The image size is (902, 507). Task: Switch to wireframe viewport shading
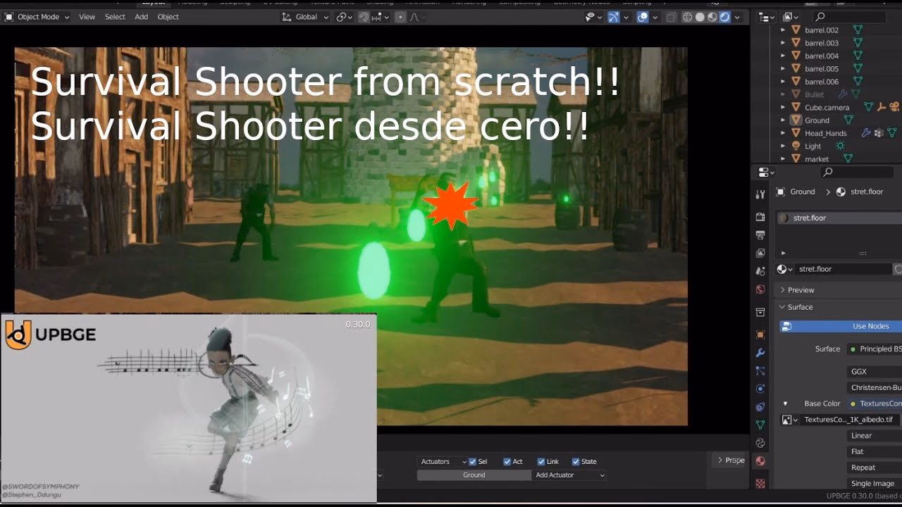point(688,17)
